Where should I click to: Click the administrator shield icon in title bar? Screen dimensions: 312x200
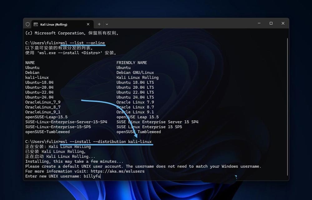(x=28, y=24)
